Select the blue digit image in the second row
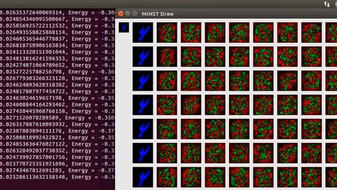Image resolution: width=337 pixels, height=190 pixels. (x=143, y=56)
